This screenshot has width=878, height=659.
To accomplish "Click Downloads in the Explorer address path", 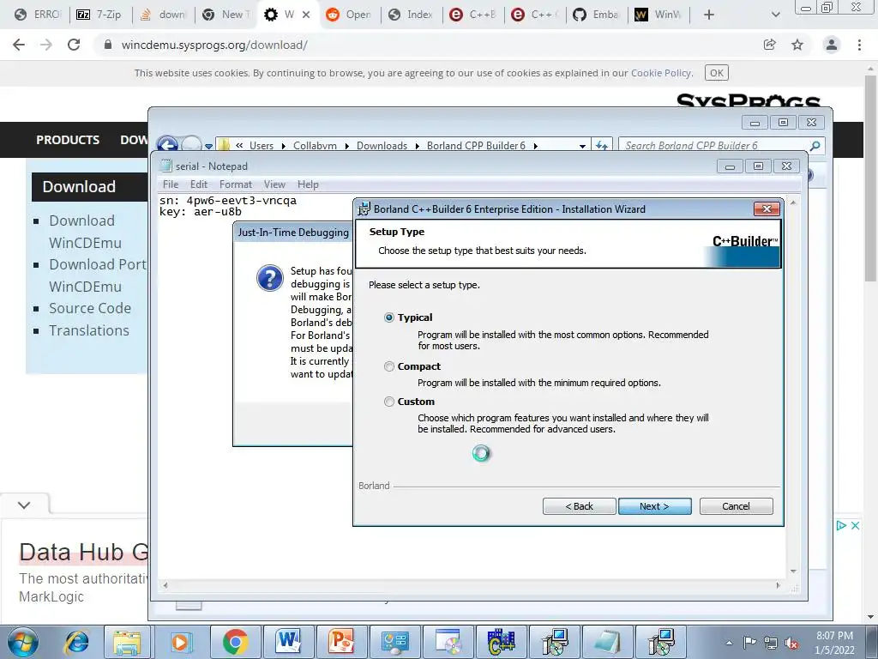I will [x=382, y=146].
